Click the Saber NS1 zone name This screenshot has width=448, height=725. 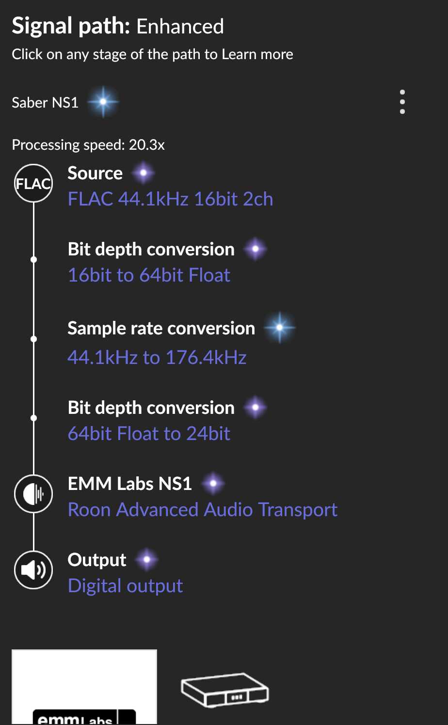click(45, 102)
